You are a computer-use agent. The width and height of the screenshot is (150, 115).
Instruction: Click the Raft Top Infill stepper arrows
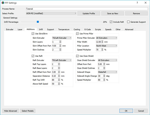(x=59, y=80)
